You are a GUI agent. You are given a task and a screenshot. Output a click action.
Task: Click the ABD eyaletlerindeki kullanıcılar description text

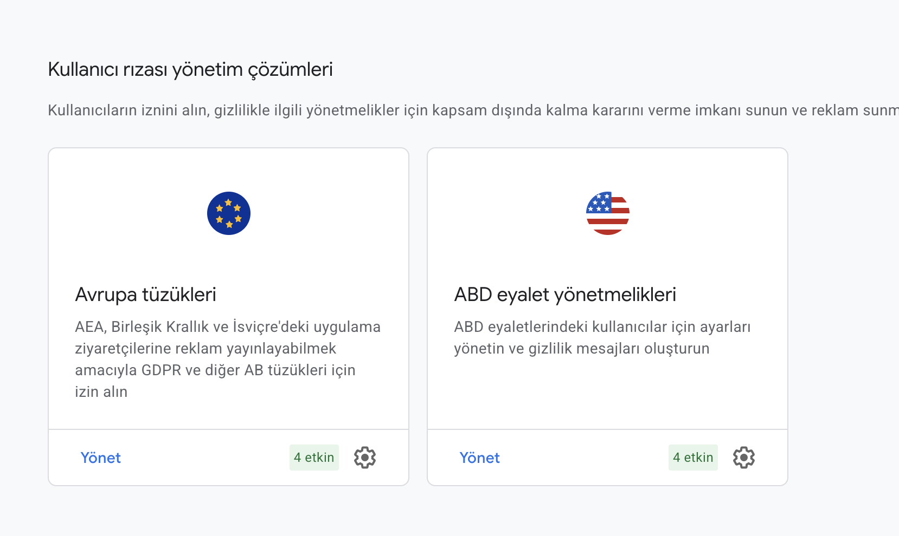(602, 337)
